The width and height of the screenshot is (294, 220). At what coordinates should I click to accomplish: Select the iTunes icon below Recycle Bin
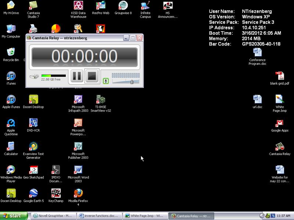tap(11, 78)
